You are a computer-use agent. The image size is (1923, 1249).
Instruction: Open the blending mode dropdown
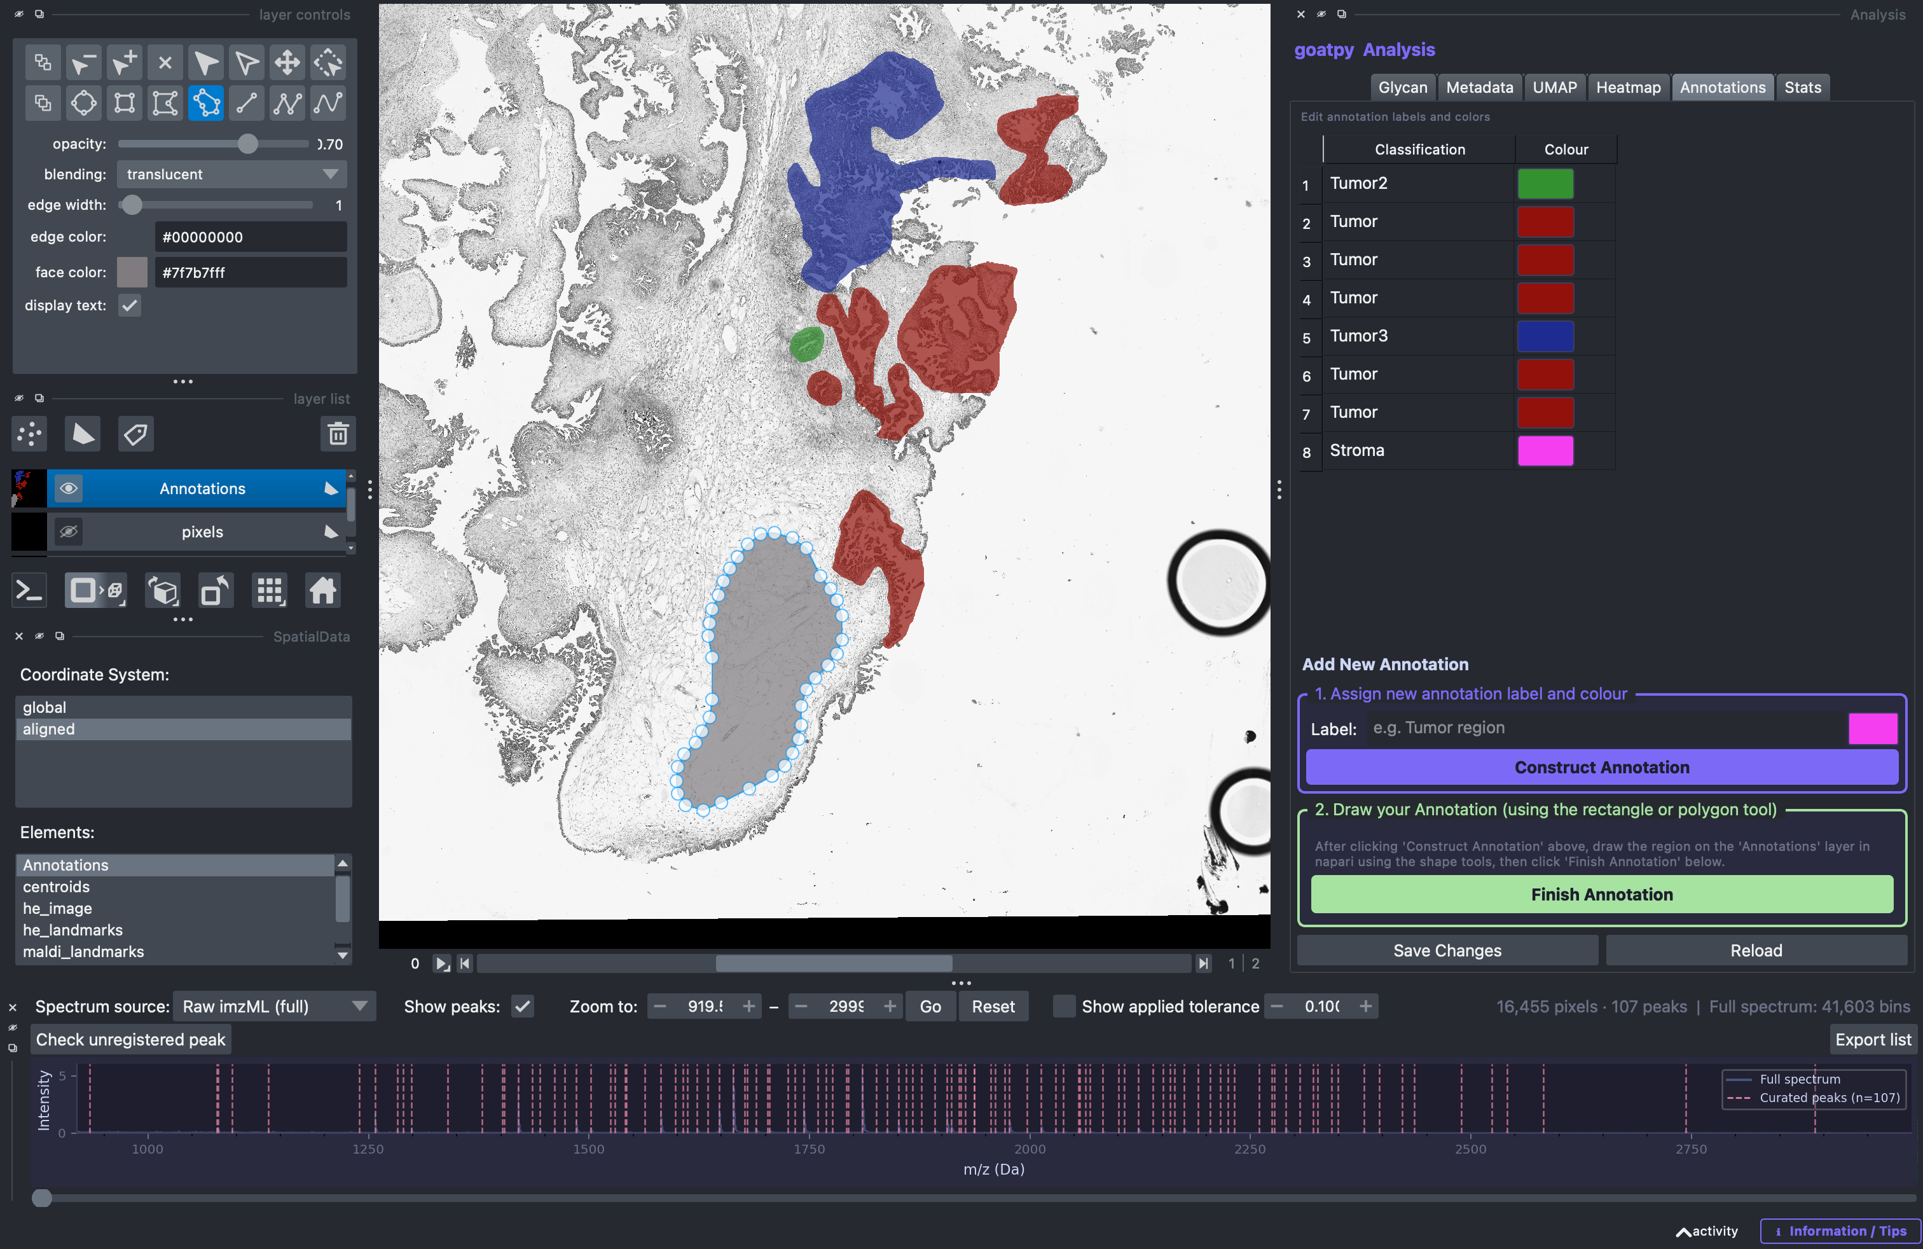pos(232,174)
